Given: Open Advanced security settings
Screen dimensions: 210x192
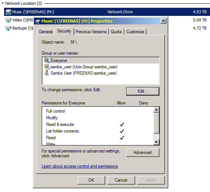Looking at the screenshot, I should 142,152.
